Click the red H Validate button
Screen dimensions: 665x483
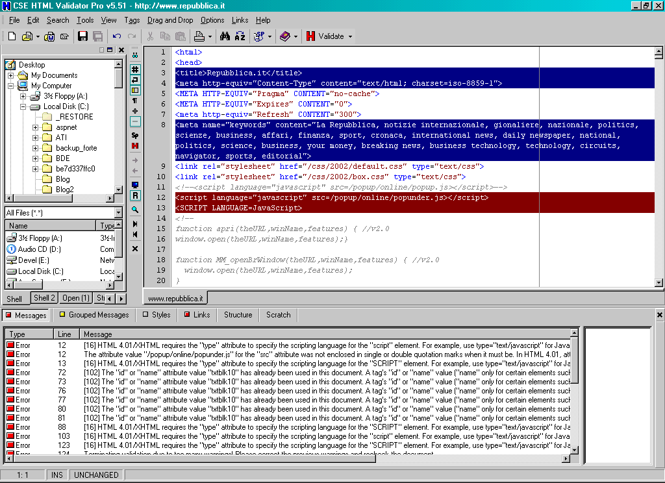pyautogui.click(x=311, y=36)
